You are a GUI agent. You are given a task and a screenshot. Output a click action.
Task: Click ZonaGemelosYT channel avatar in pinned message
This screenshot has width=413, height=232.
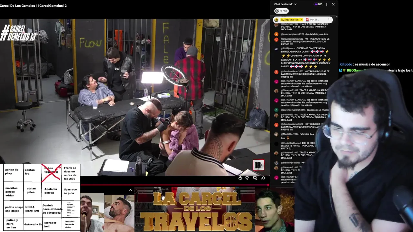click(276, 20)
